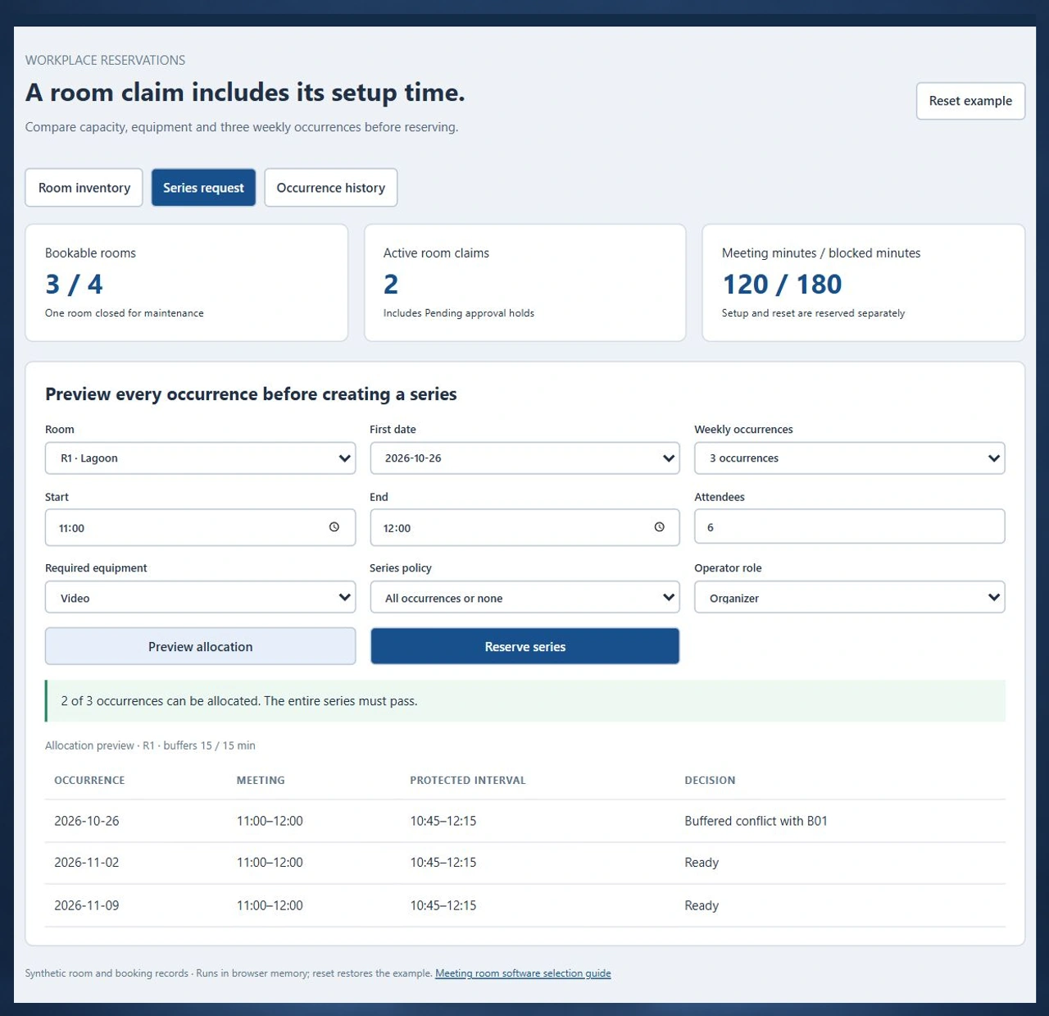Click the 2026-11-02 occurrence cell
Image resolution: width=1049 pixels, height=1016 pixels.
87,863
